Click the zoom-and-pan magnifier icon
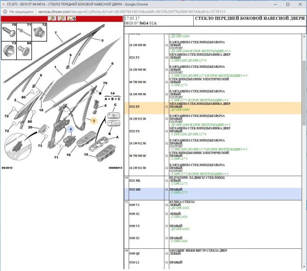 [72, 19]
